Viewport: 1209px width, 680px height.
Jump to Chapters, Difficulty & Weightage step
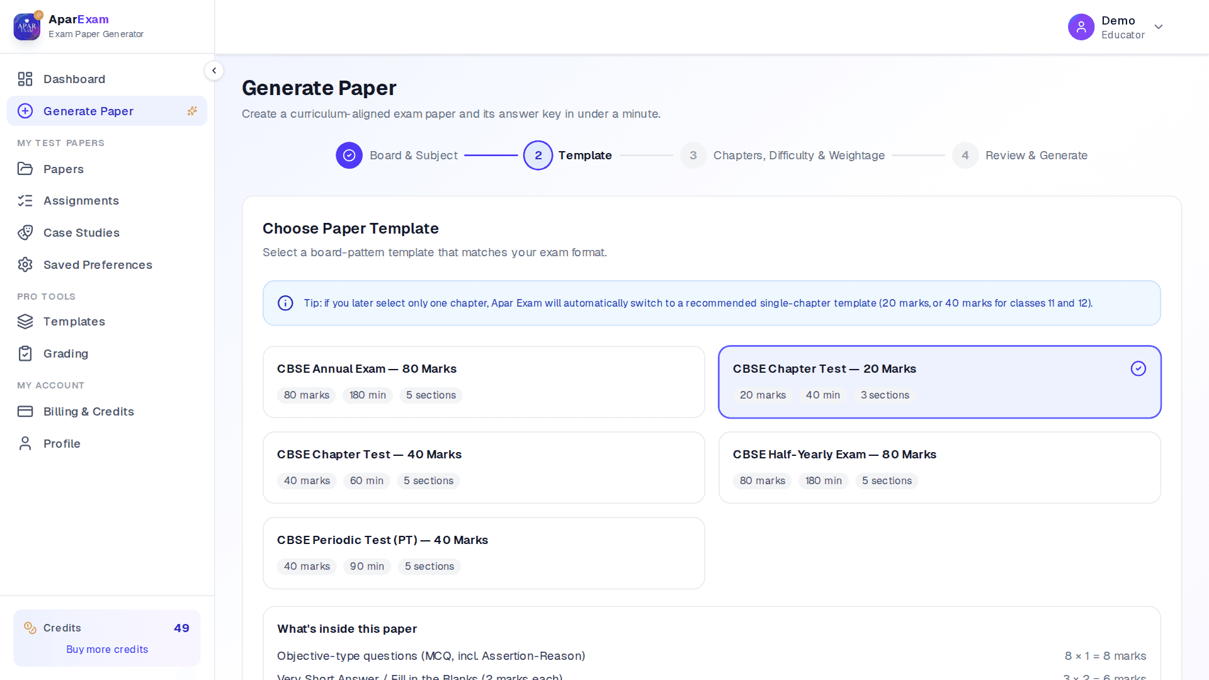coord(783,156)
